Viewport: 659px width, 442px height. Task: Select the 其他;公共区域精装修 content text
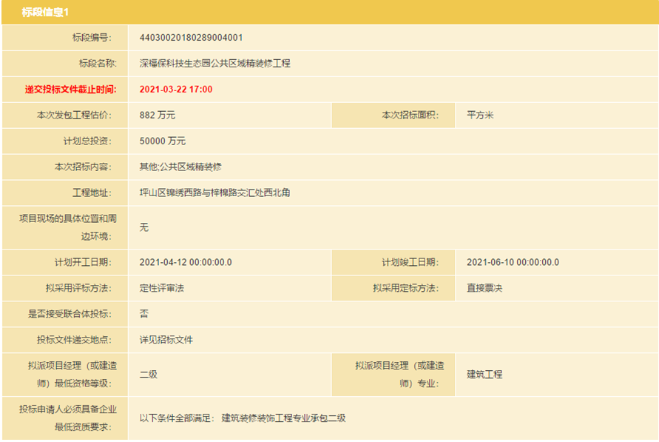point(180,167)
